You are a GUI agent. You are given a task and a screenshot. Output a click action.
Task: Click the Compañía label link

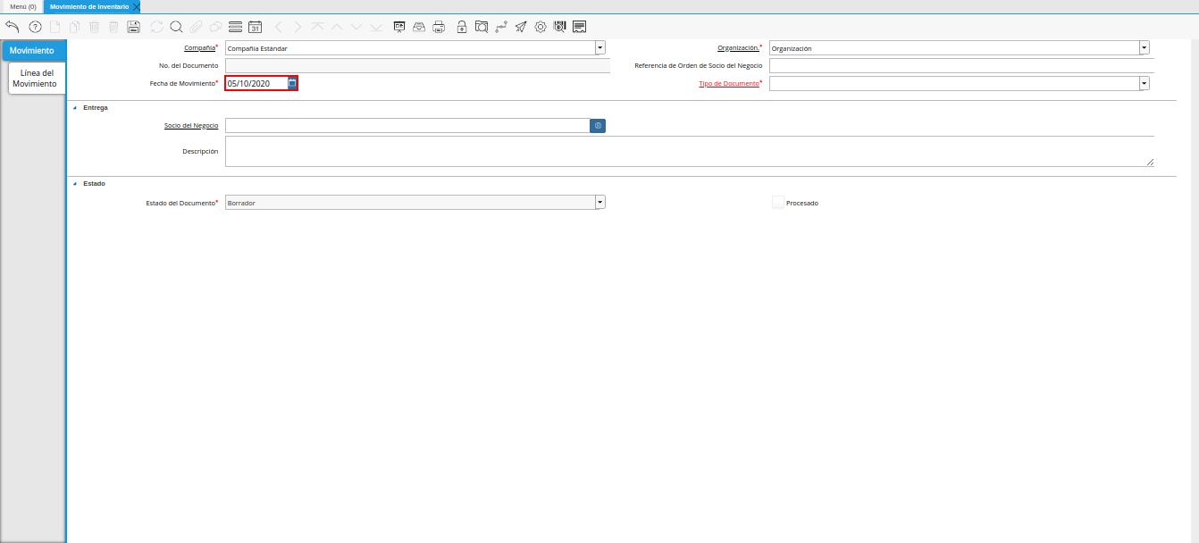[198, 48]
